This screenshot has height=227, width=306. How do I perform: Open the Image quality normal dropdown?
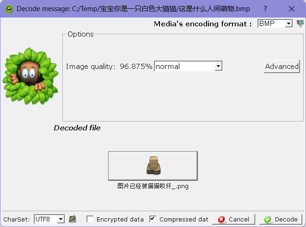188,66
